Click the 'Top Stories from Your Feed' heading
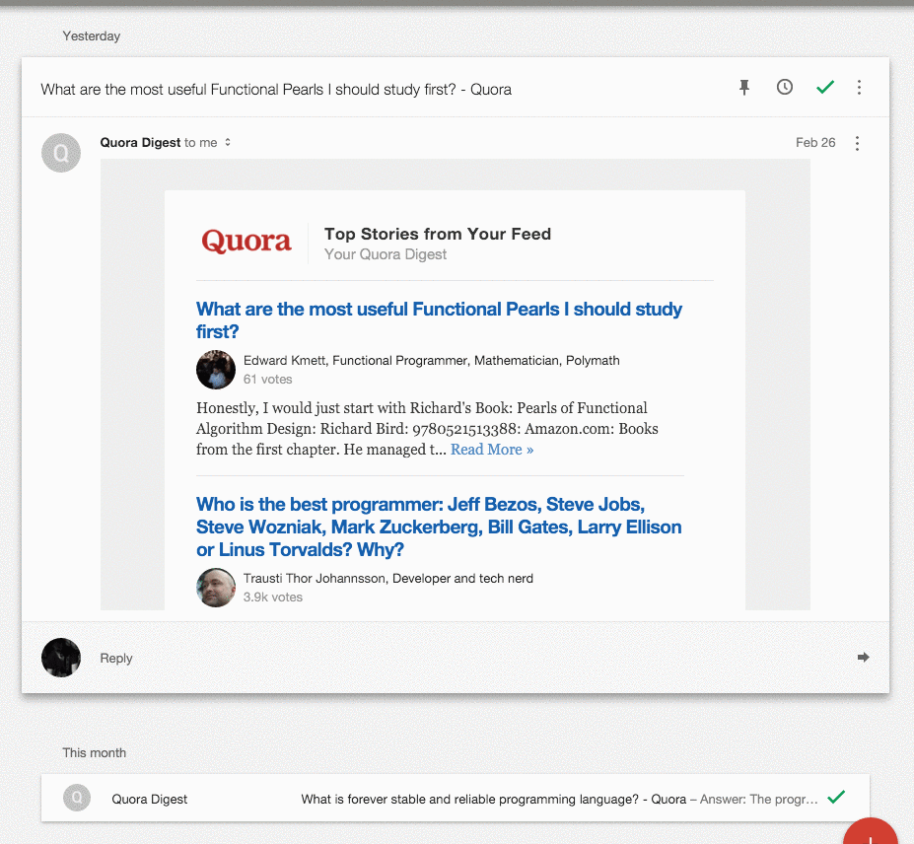 coord(438,234)
